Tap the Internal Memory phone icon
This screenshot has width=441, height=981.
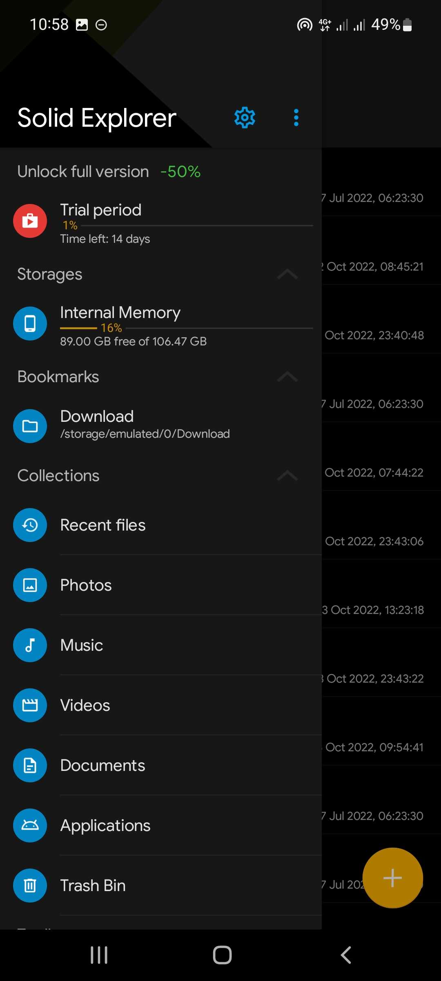pos(30,323)
